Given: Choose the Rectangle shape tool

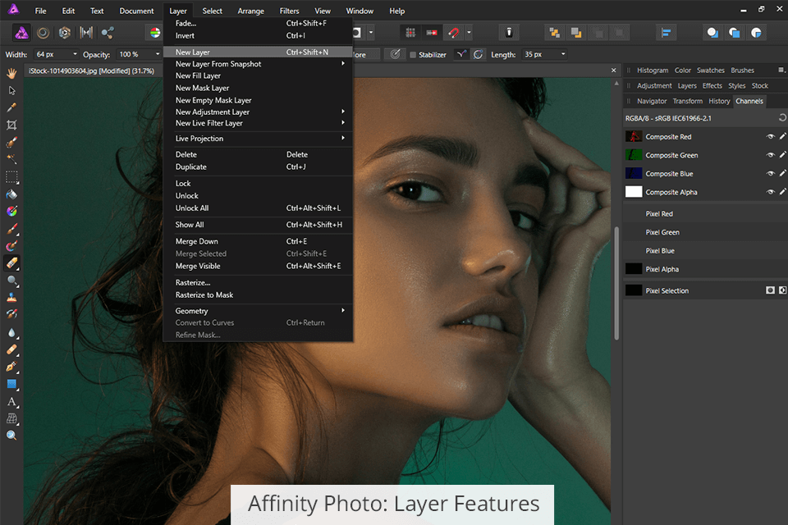Looking at the screenshot, I should [x=11, y=384].
